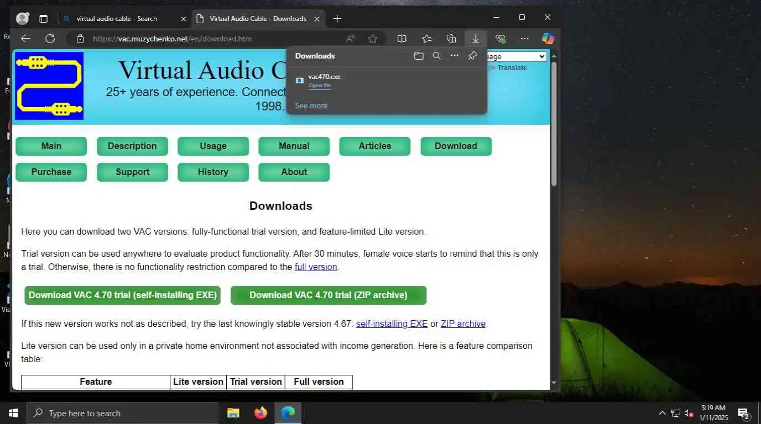Click Microsoft Edge taskbar icon
Screen dimensions: 761x424
[x=288, y=413]
